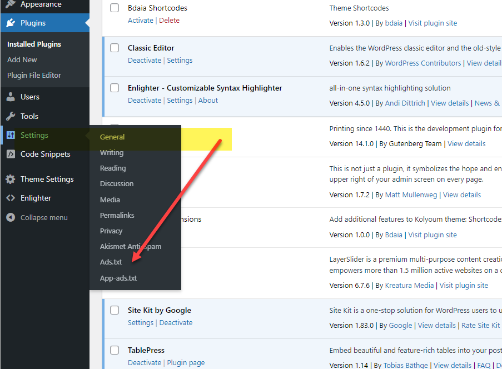
Task: Open the Theme Settings menu label
Action: pos(47,179)
